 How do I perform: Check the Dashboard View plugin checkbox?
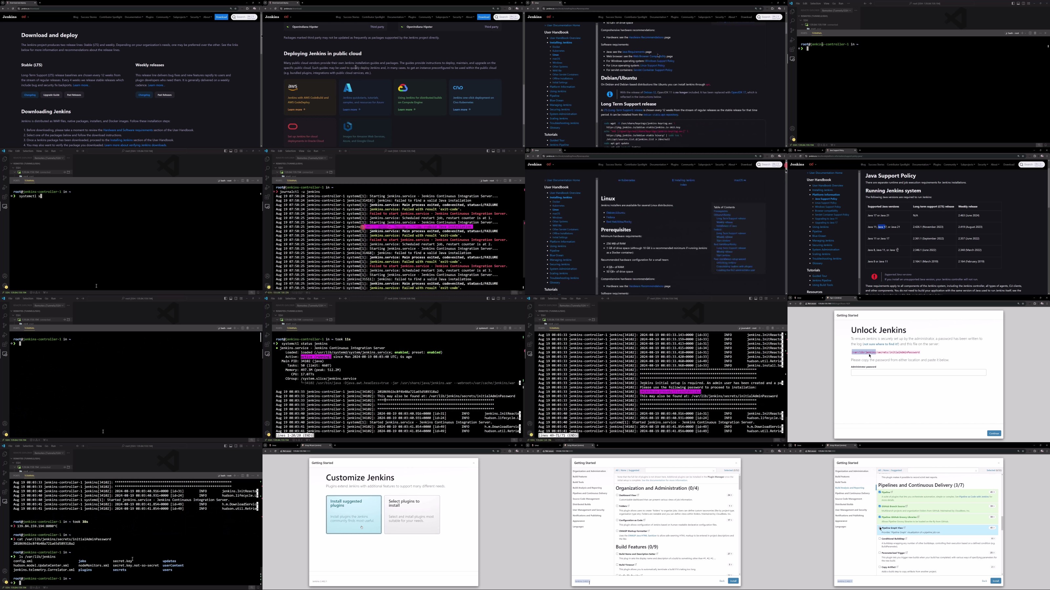pyautogui.click(x=617, y=495)
